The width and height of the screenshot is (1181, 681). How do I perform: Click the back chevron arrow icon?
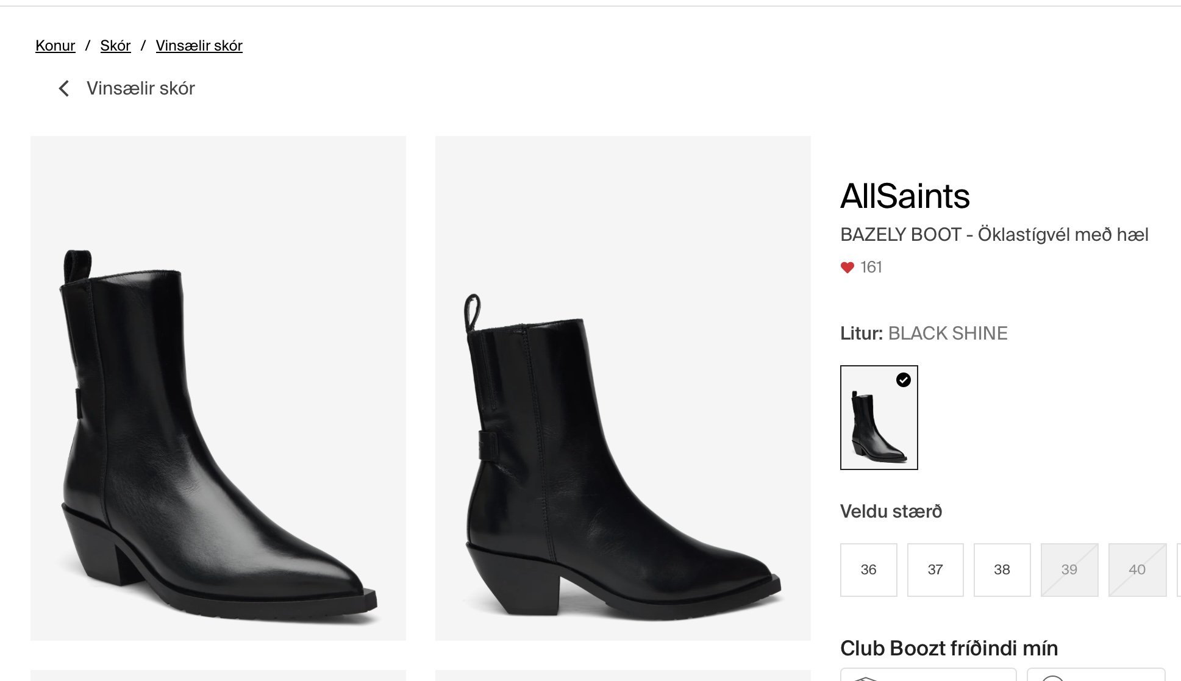pyautogui.click(x=64, y=88)
